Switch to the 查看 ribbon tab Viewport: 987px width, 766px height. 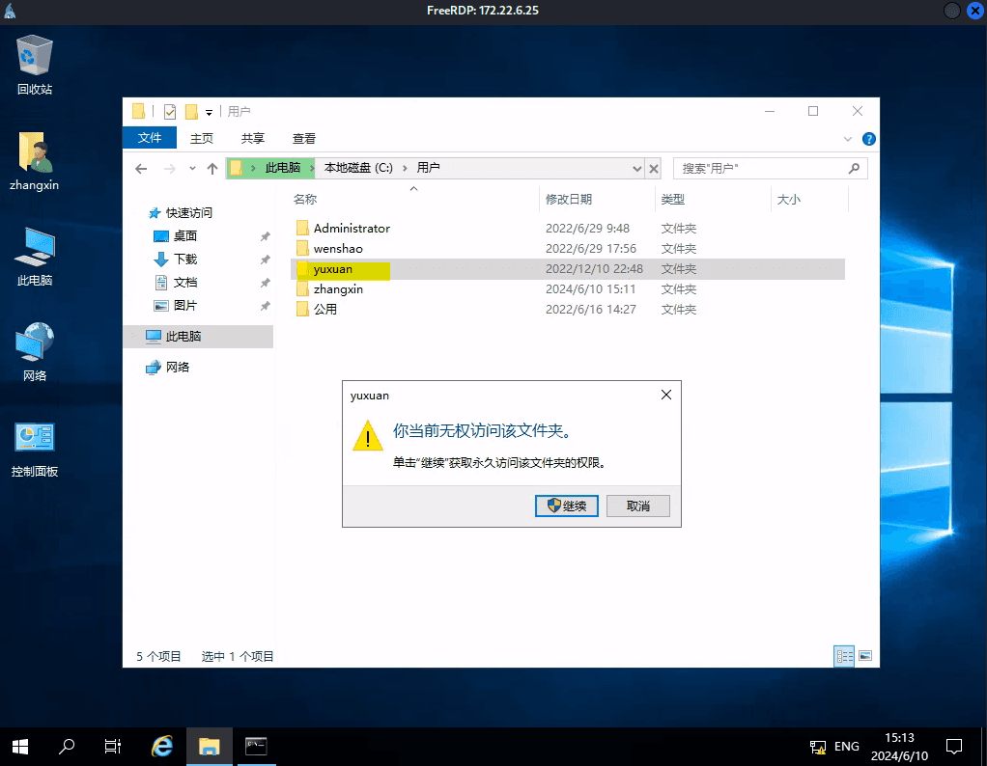point(304,138)
